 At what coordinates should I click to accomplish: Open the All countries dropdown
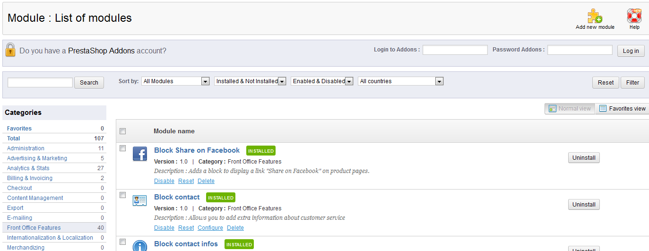(400, 81)
